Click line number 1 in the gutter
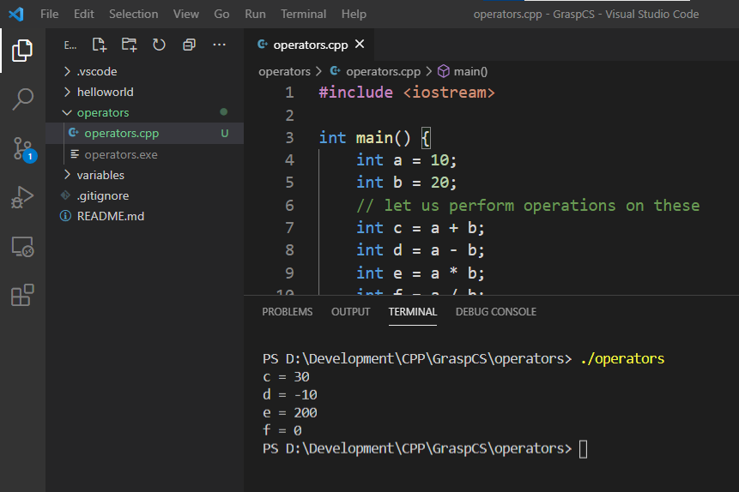 pos(289,93)
